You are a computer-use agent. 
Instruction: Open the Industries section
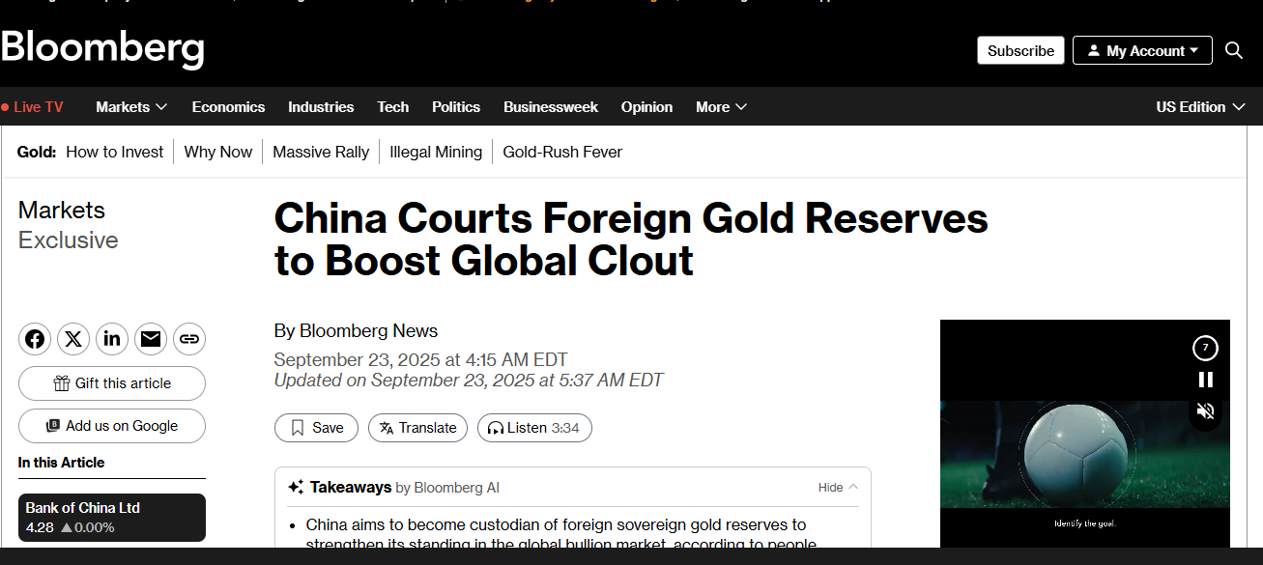coord(321,107)
